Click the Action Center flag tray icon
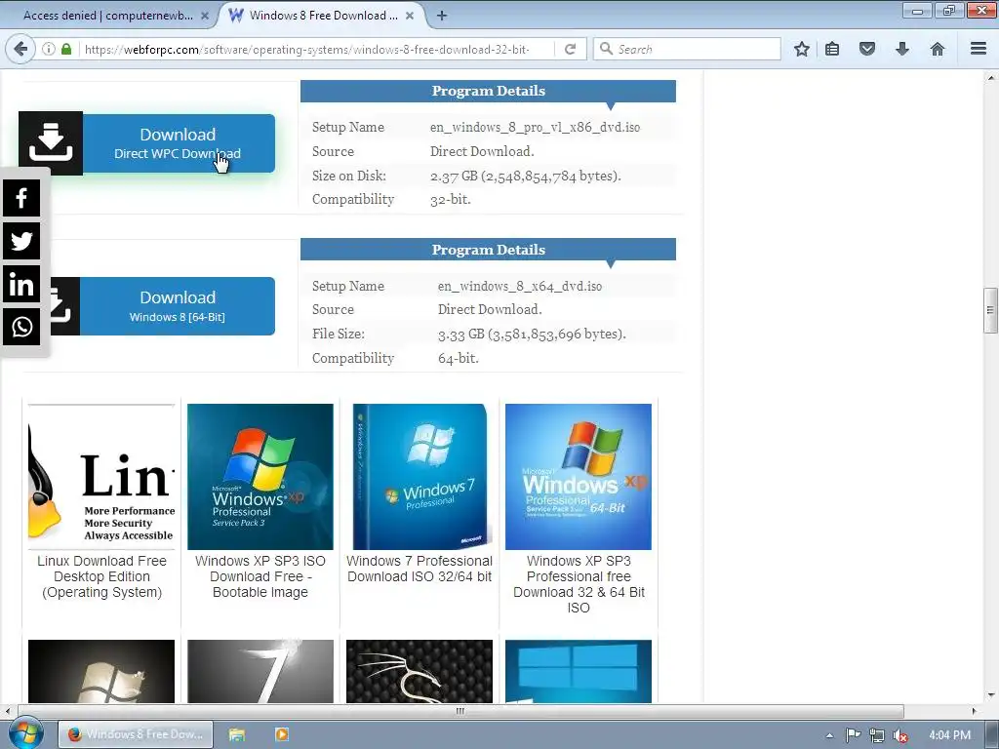The width and height of the screenshot is (999, 749). pos(853,735)
